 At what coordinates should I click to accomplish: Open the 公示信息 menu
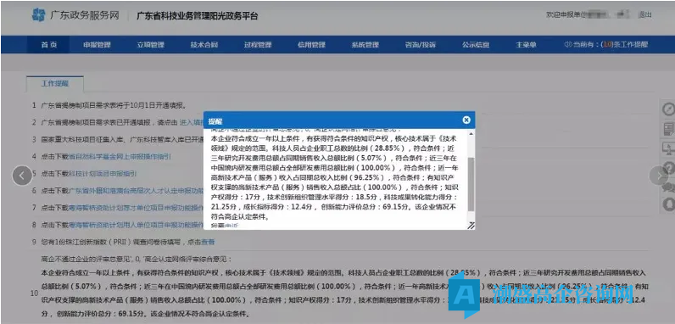click(x=476, y=45)
